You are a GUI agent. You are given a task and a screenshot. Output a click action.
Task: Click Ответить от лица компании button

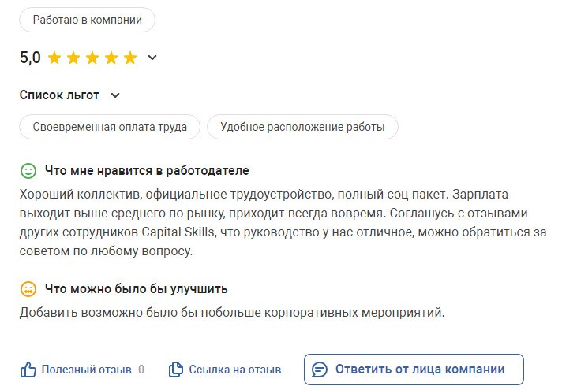click(x=414, y=370)
